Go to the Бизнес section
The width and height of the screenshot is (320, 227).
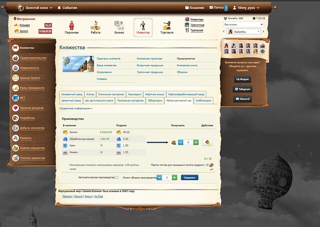[119, 27]
